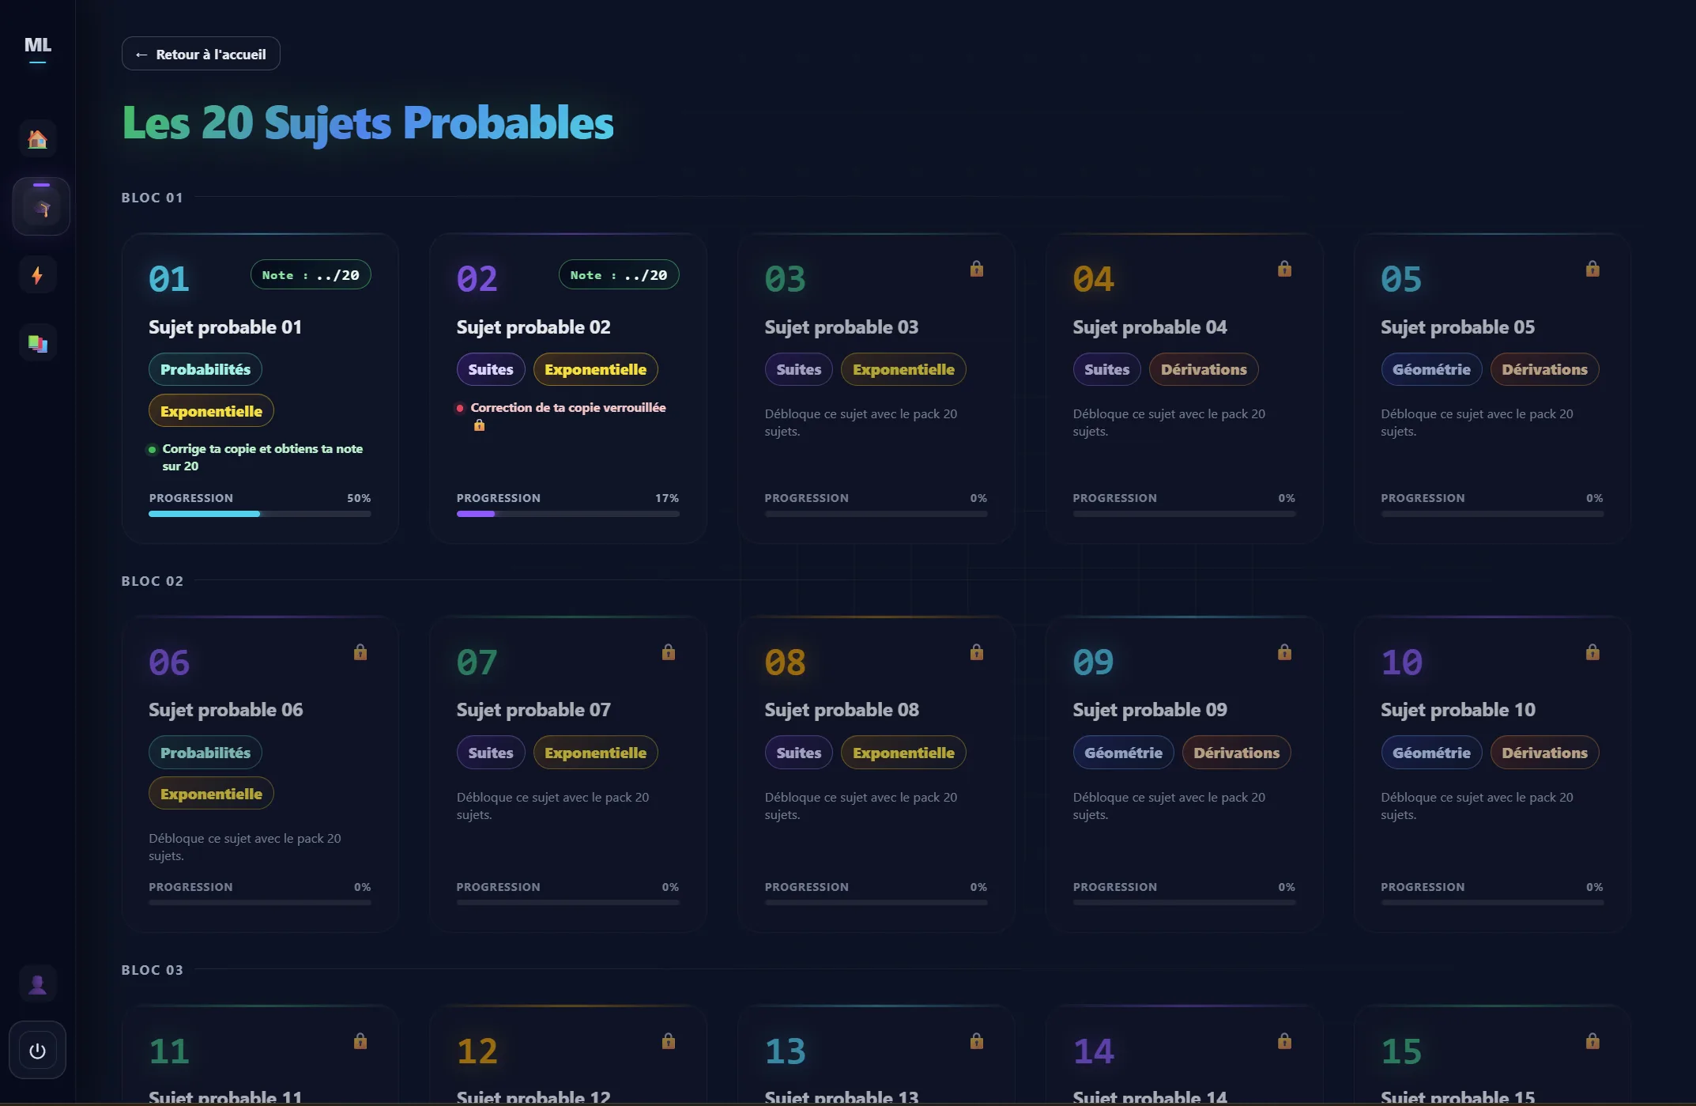Click the lock on Sujet 05 card
The width and height of the screenshot is (1696, 1106).
click(1592, 269)
